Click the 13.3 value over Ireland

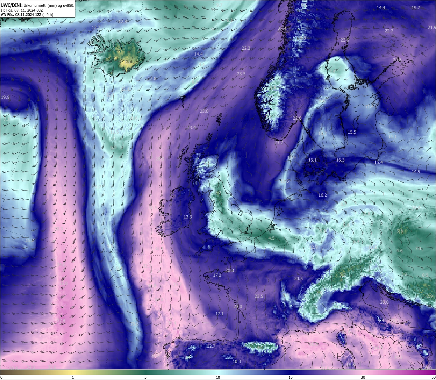click(x=188, y=217)
